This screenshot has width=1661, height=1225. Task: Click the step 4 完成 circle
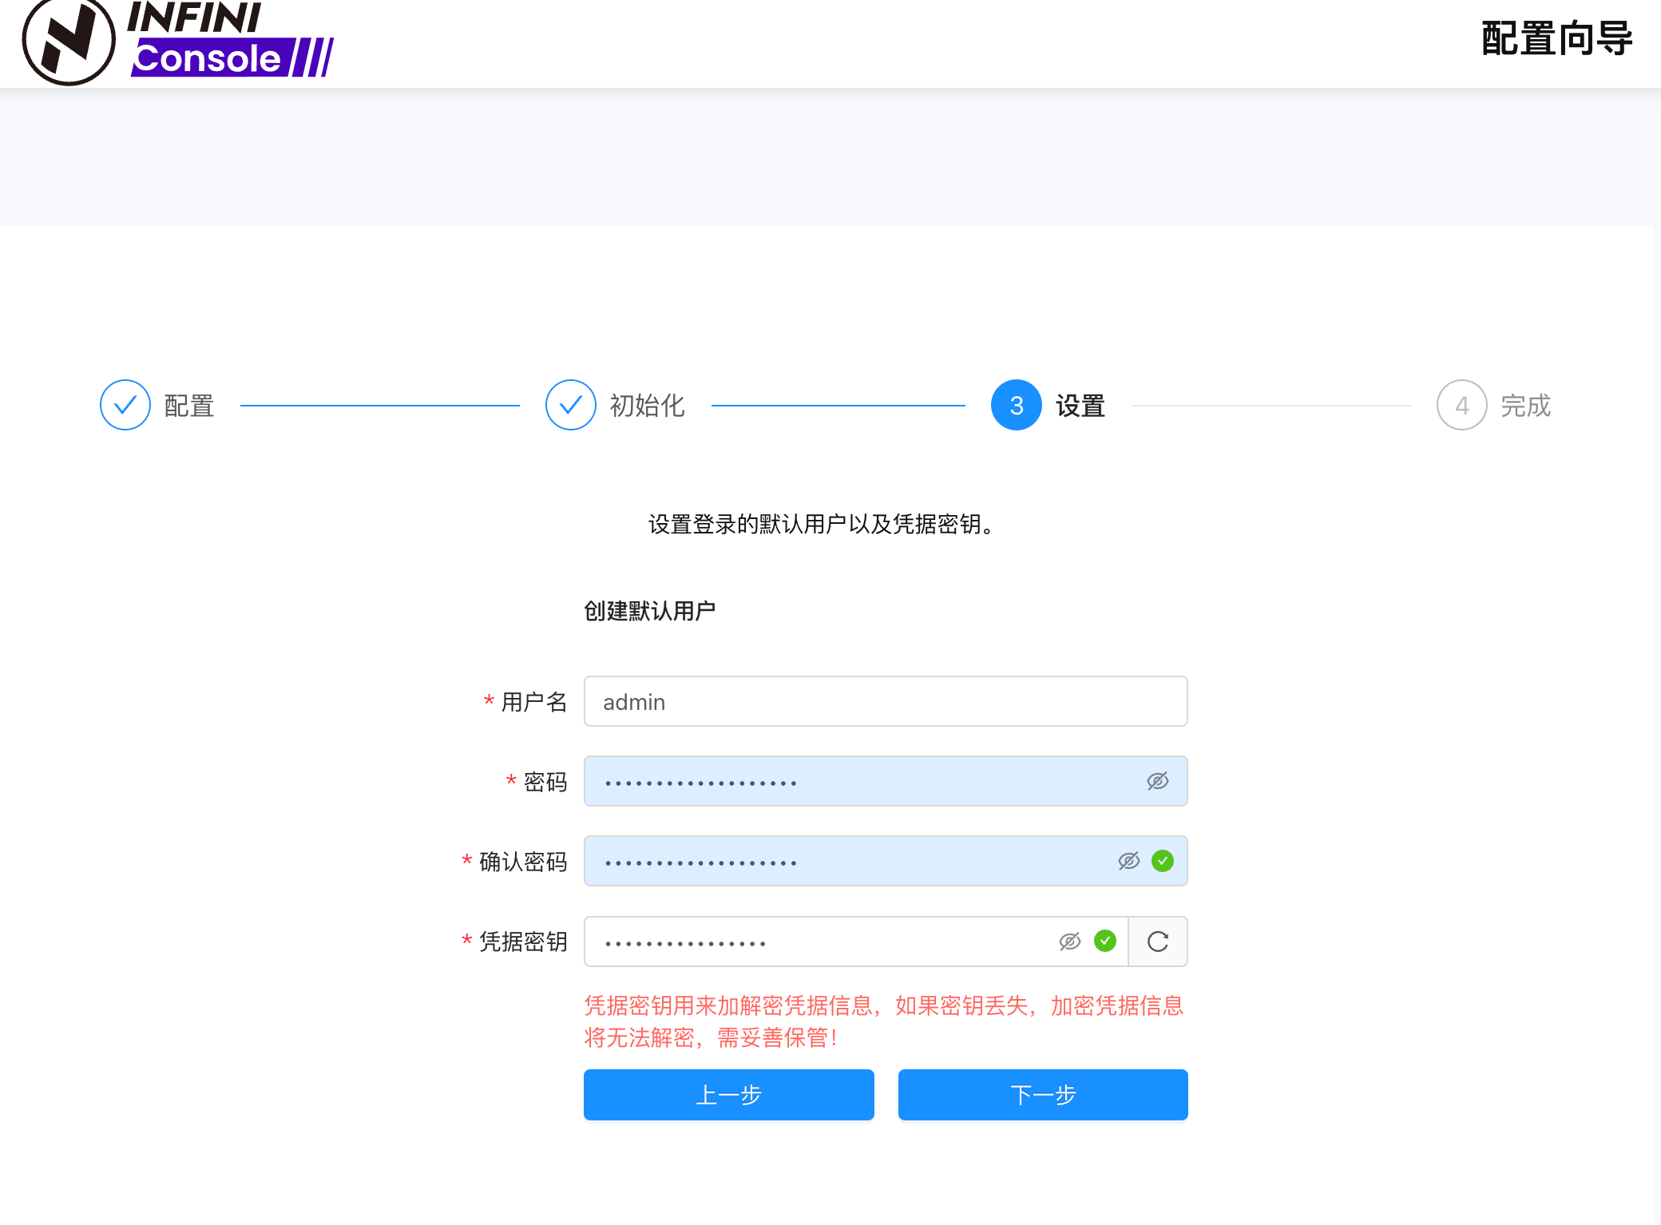1461,405
